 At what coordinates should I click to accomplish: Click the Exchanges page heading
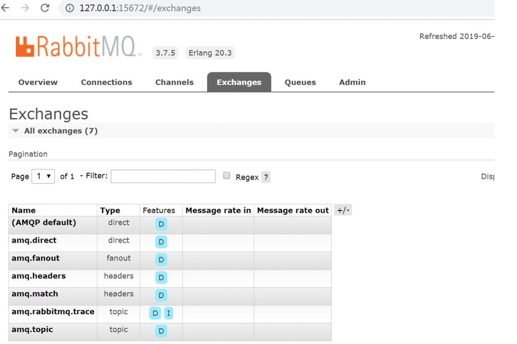click(48, 114)
